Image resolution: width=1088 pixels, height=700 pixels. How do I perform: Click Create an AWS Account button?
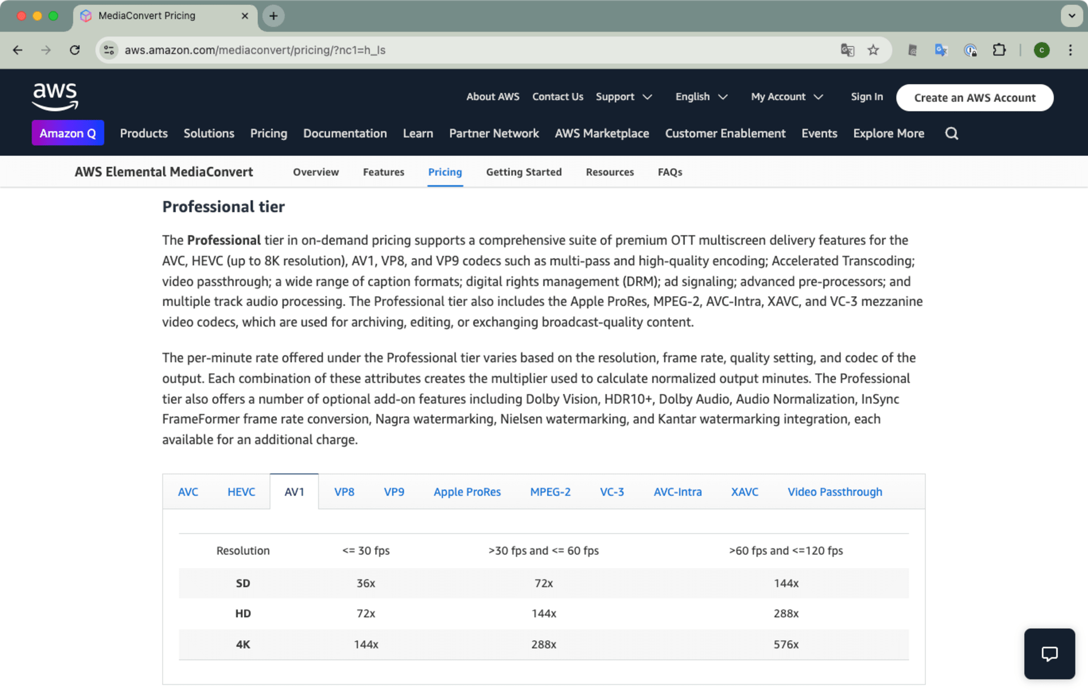click(975, 98)
